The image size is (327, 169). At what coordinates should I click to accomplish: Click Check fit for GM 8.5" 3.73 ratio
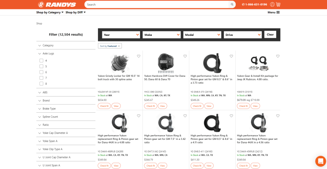pyautogui.click(x=197, y=106)
